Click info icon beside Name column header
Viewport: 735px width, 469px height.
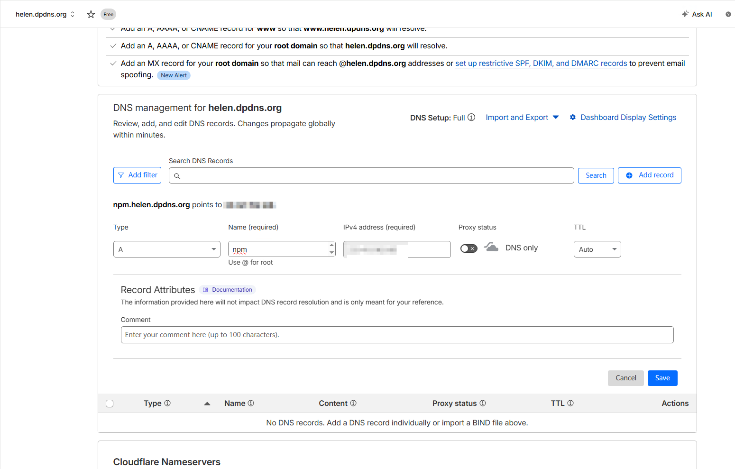pyautogui.click(x=251, y=403)
